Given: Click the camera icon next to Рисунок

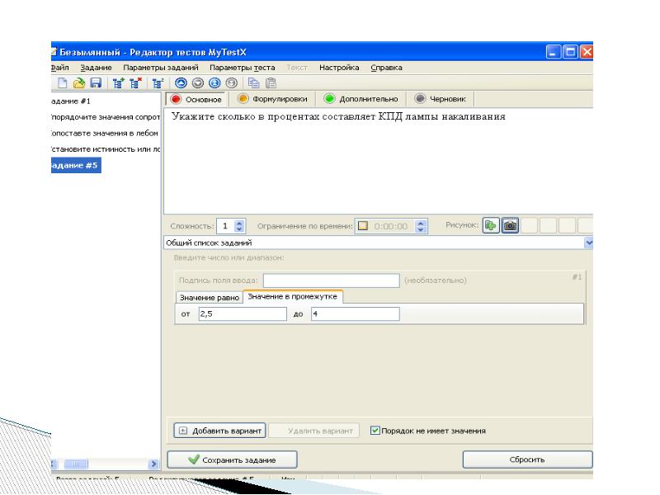Looking at the screenshot, I should (511, 225).
